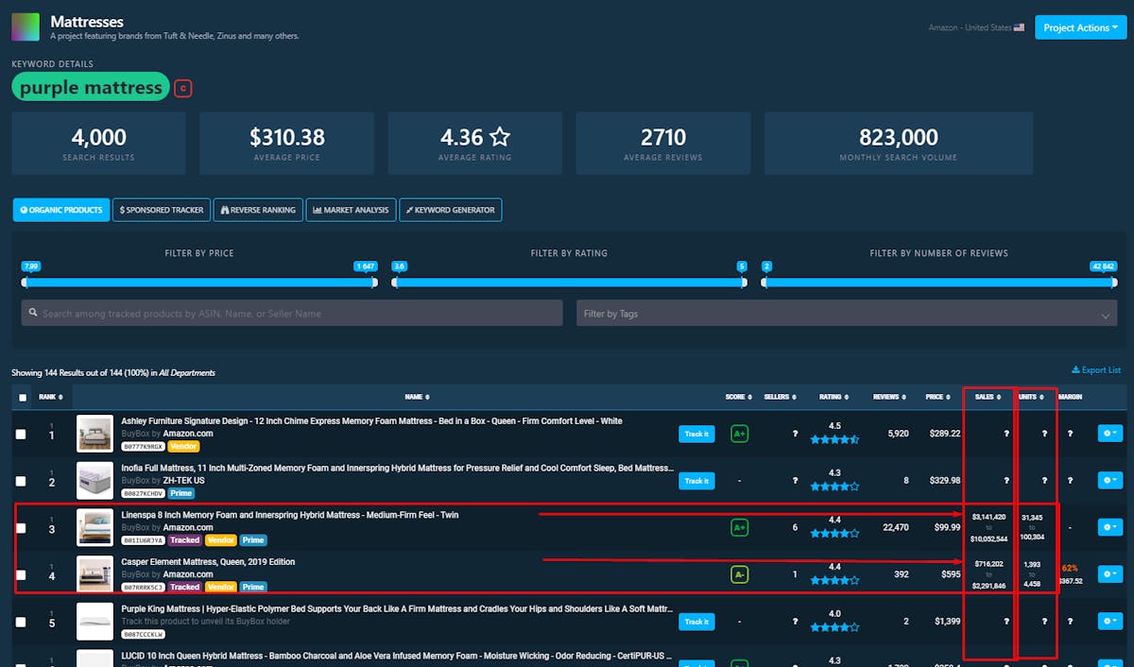Screen dimensions: 1134x667
Task: Click the ASIN badge B087CCCKLW
Action: tap(144, 634)
